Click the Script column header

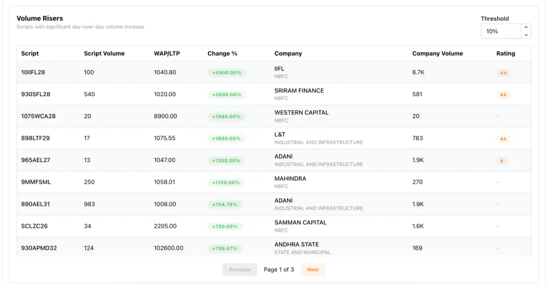30,54
